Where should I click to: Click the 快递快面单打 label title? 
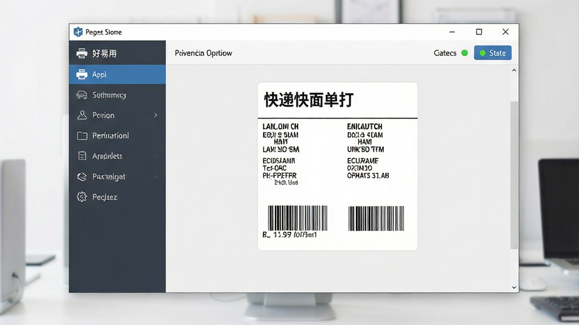click(x=309, y=100)
